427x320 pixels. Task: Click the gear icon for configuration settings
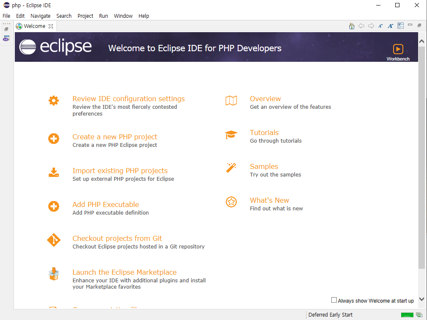[54, 100]
